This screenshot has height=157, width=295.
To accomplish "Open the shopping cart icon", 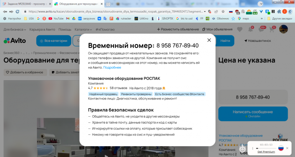I will tap(272, 29).
